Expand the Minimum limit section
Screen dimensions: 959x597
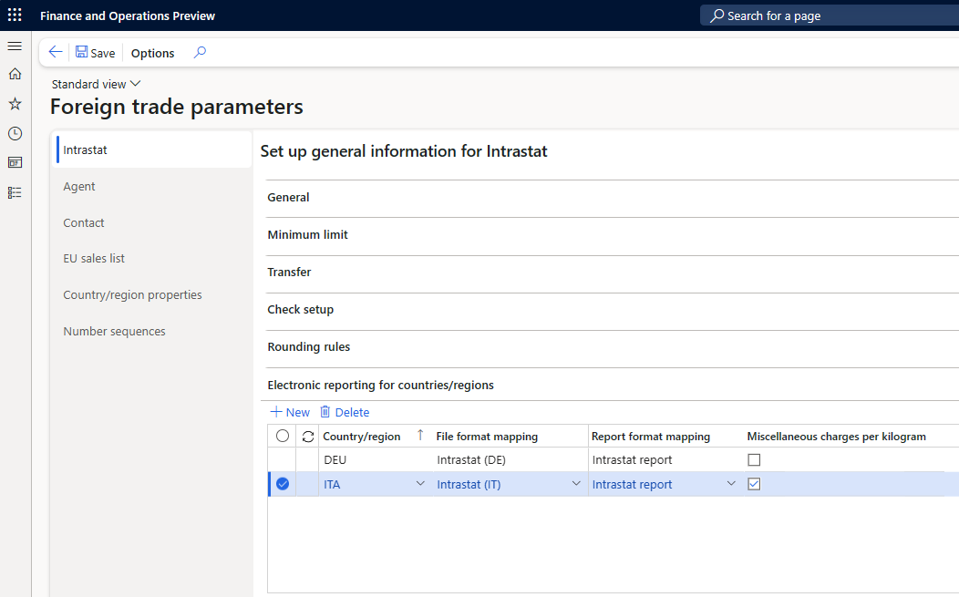point(613,235)
